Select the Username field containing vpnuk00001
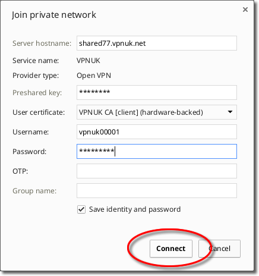 (x=157, y=132)
